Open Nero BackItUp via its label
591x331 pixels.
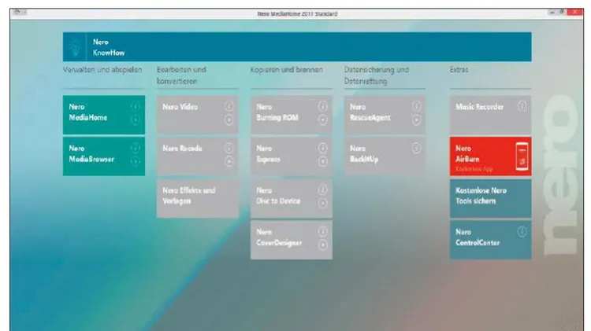point(364,154)
